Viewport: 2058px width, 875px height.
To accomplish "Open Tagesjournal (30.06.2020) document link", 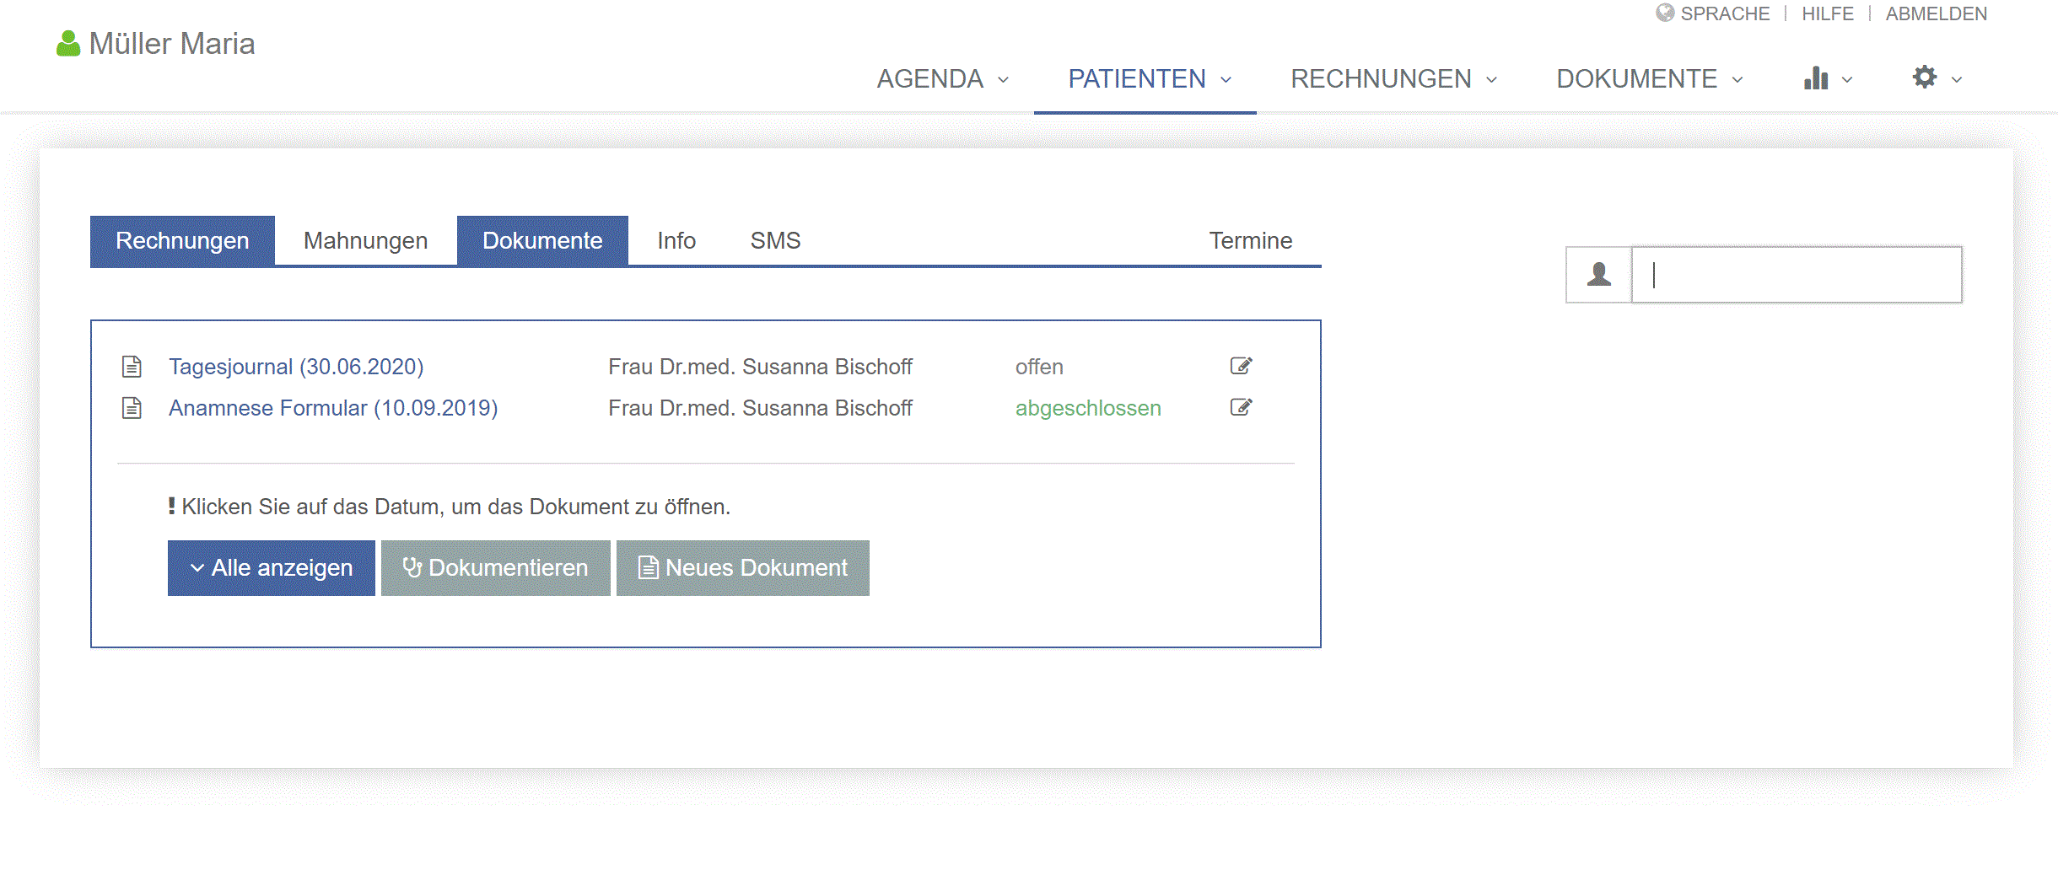I will (x=296, y=367).
